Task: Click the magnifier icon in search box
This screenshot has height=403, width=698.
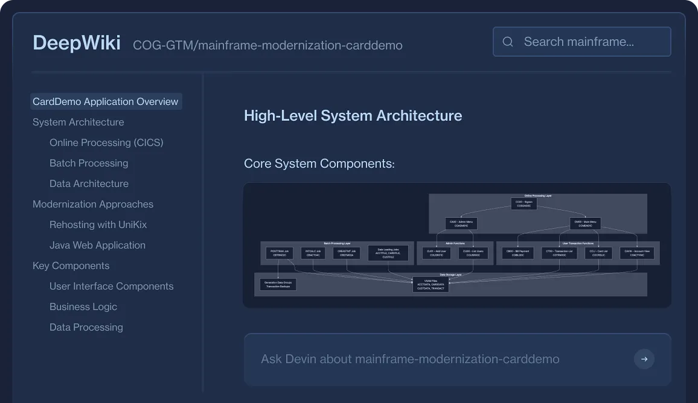Action: (507, 42)
